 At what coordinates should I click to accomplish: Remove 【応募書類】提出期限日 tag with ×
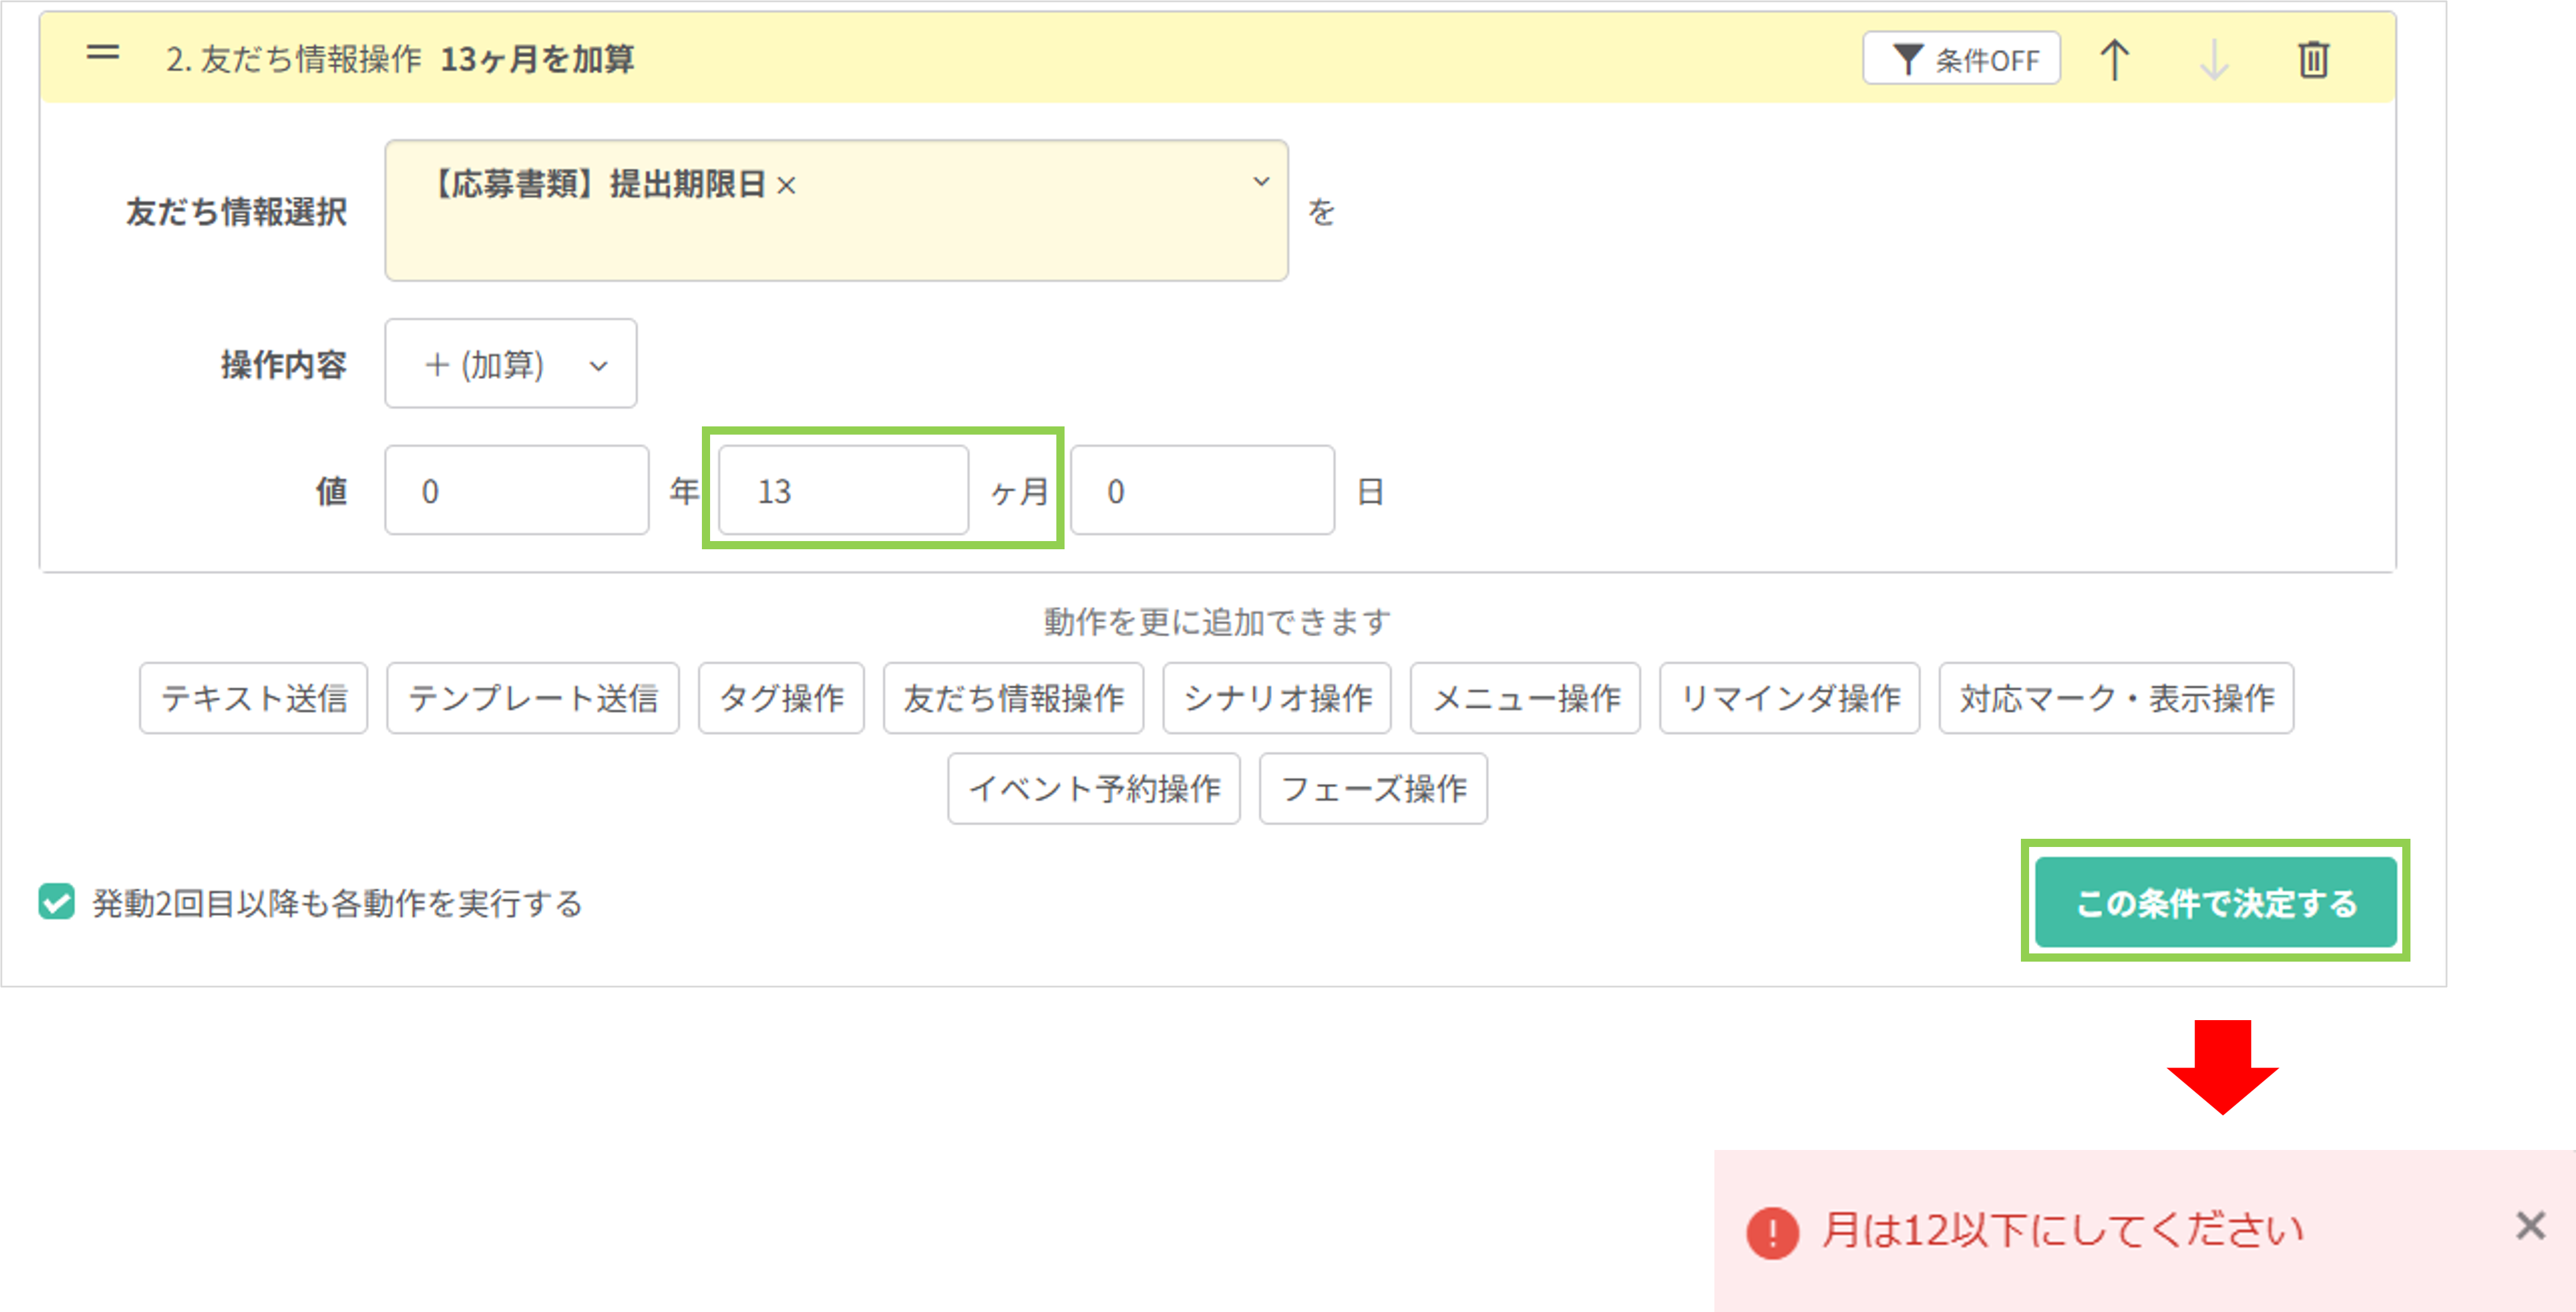787,186
